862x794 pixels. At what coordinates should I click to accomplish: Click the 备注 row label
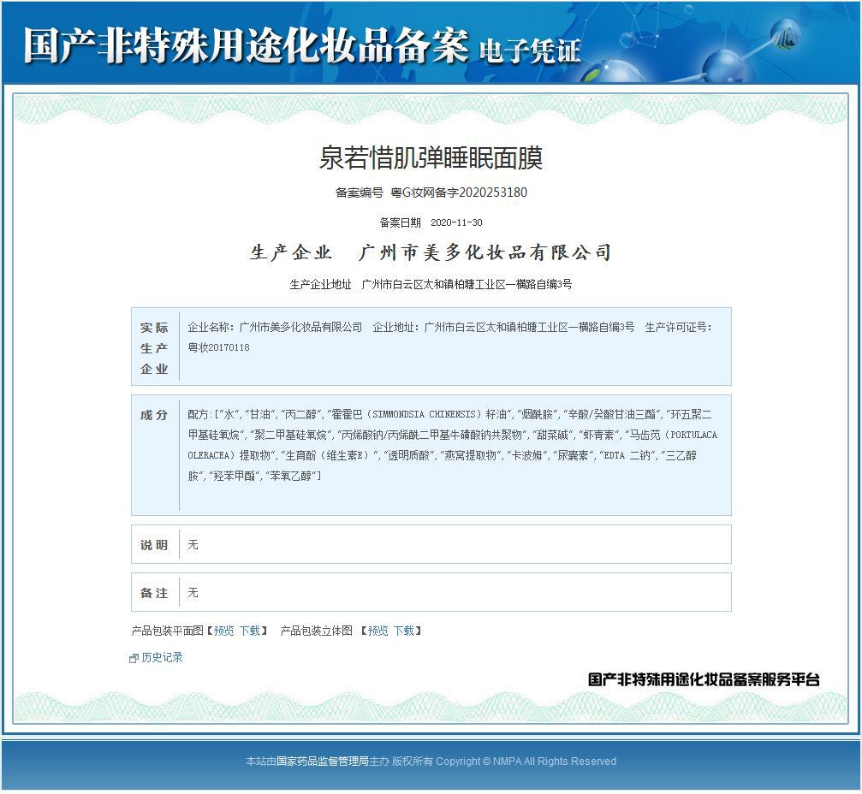coord(154,593)
